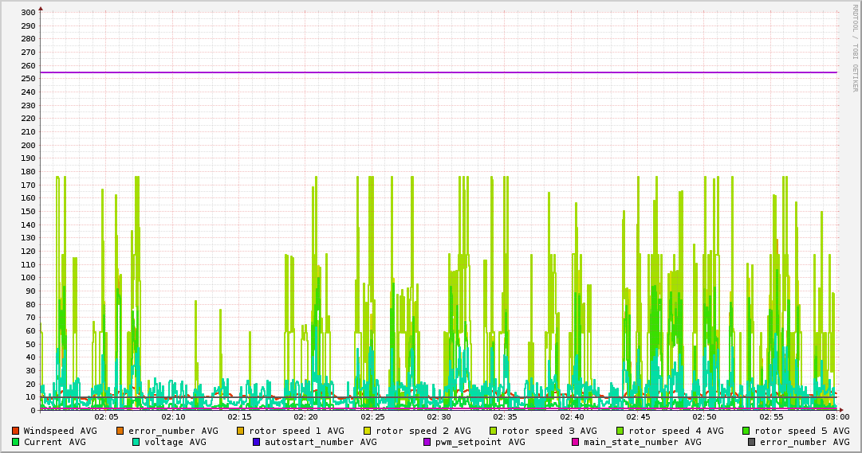
Task: Click the red Windspeed AVG legend swatch
Action: (15, 431)
